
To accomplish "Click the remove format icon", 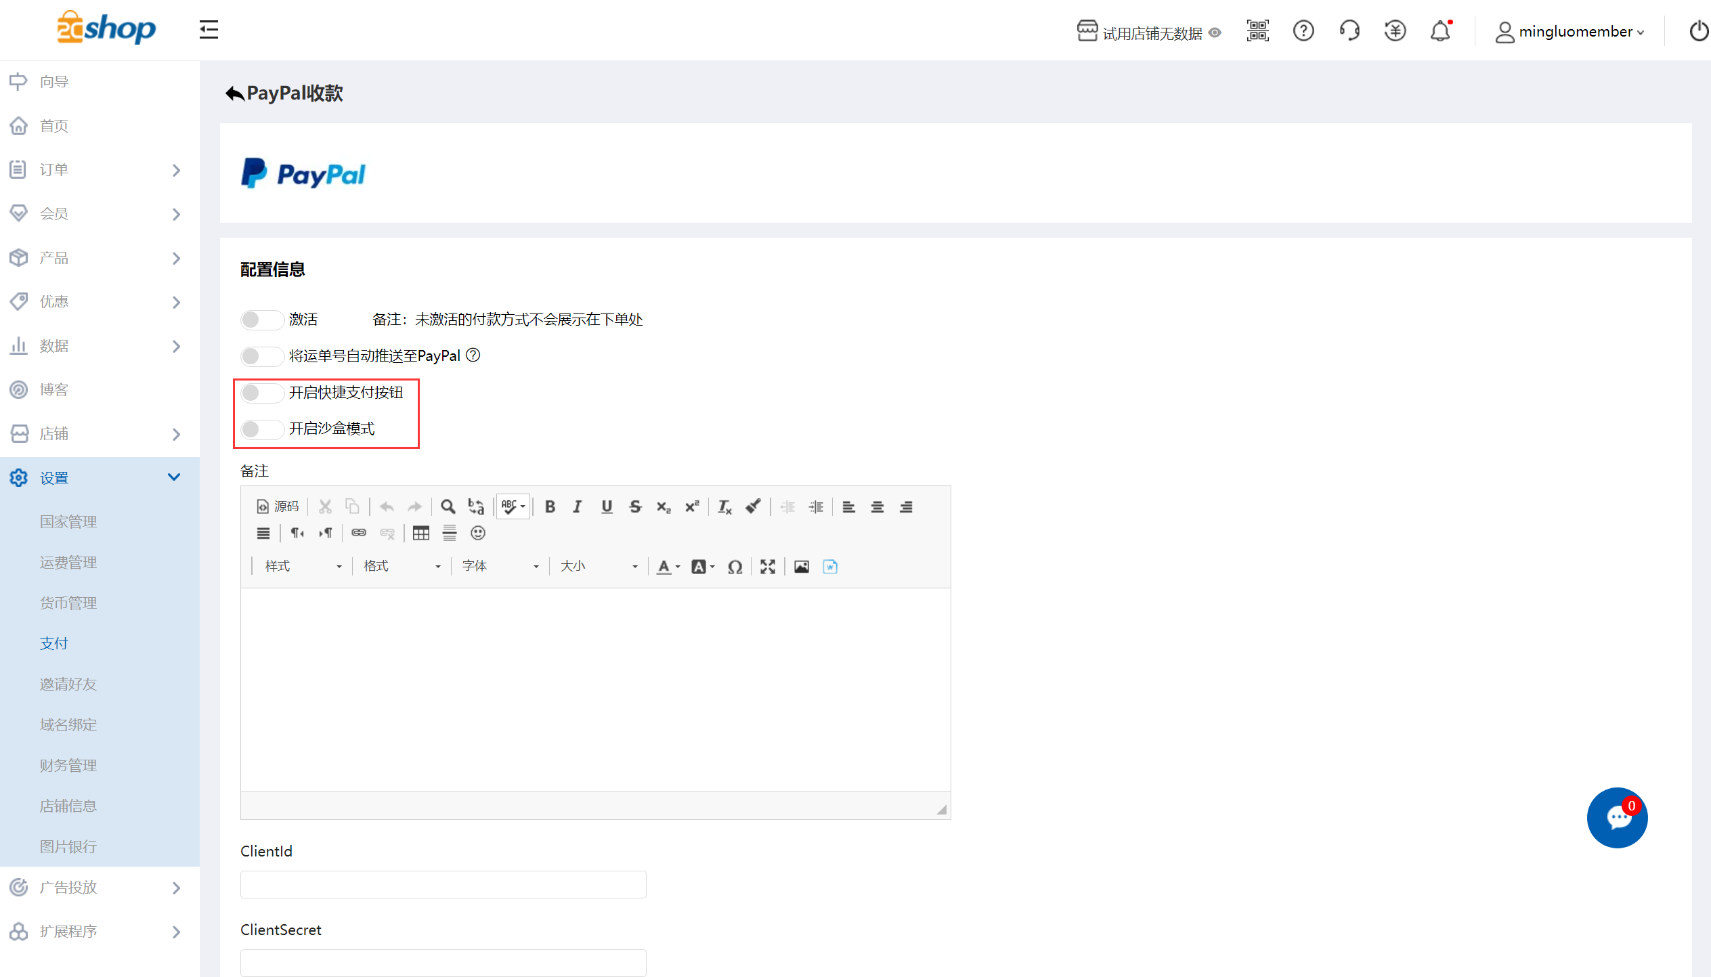I will click(x=724, y=506).
